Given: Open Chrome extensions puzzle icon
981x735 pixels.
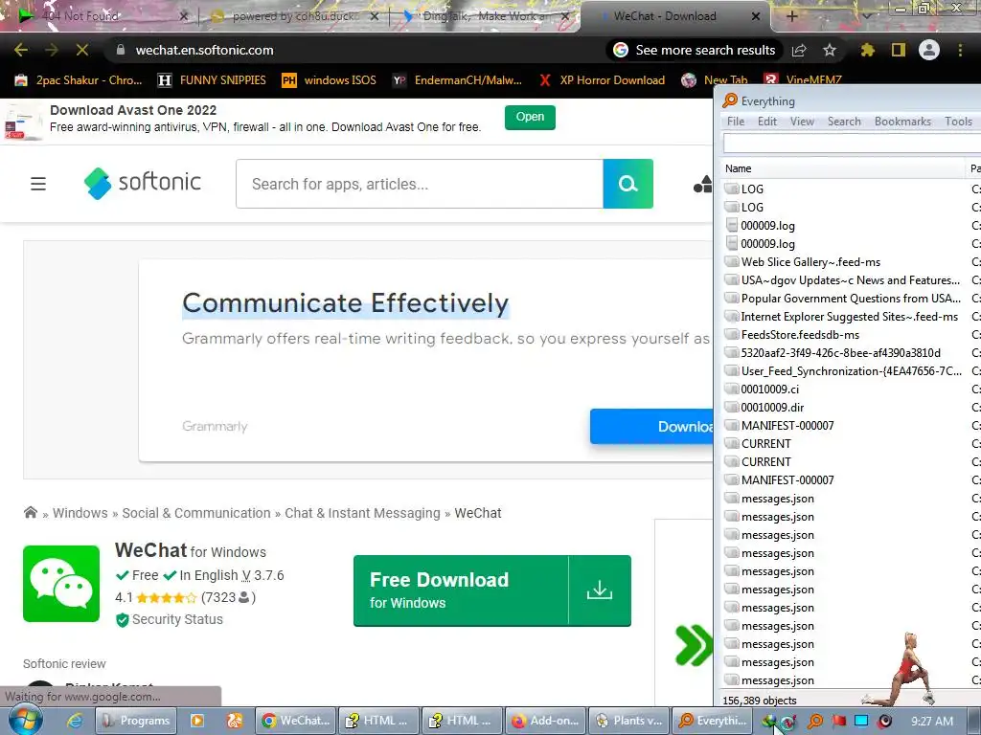Looking at the screenshot, I should (x=867, y=50).
